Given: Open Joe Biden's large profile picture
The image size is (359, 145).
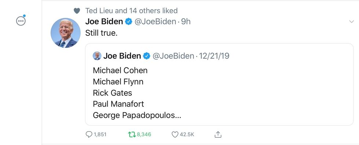Looking at the screenshot, I should click(x=66, y=33).
